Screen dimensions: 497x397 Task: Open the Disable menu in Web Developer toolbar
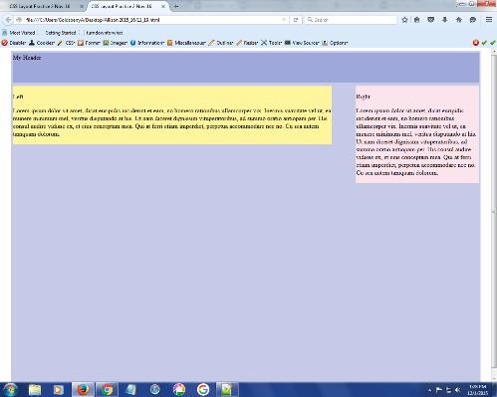point(14,43)
